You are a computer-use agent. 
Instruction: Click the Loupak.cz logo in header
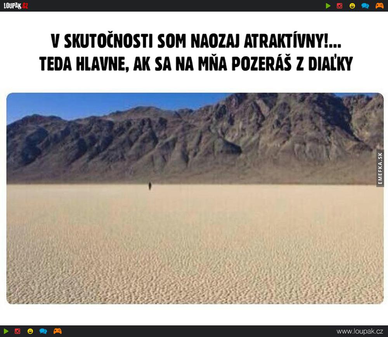point(16,6)
